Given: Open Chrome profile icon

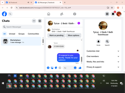Looking at the screenshot, I should (118, 8).
